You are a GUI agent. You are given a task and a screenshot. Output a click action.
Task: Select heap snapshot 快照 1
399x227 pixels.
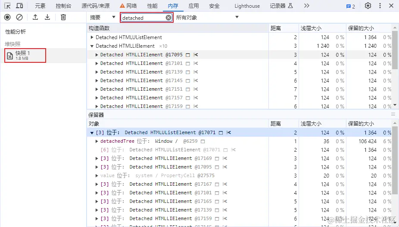(25, 55)
